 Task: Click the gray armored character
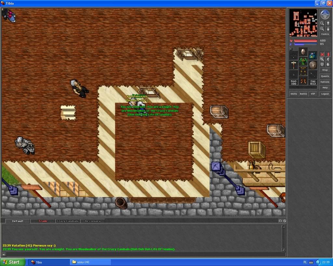25,145
